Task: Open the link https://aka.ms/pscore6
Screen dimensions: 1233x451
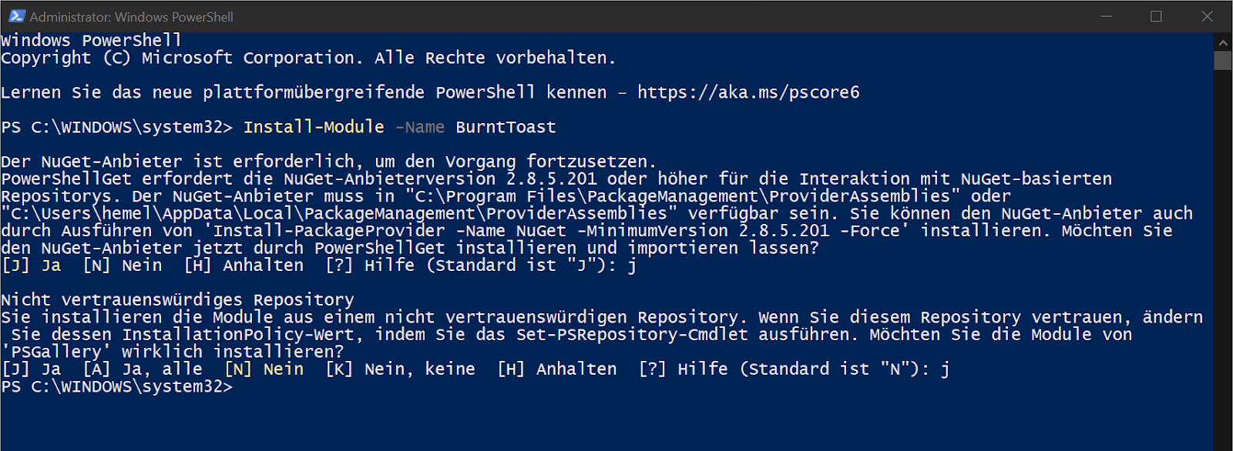Action: click(749, 92)
